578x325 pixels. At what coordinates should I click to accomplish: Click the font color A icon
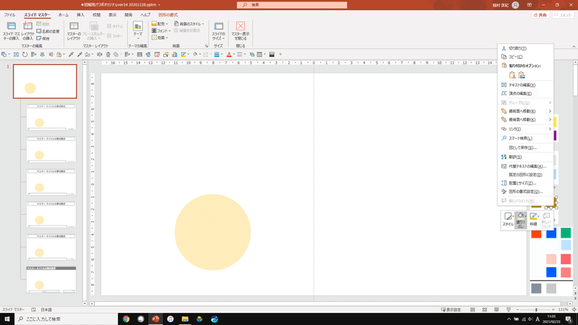pyautogui.click(x=229, y=55)
